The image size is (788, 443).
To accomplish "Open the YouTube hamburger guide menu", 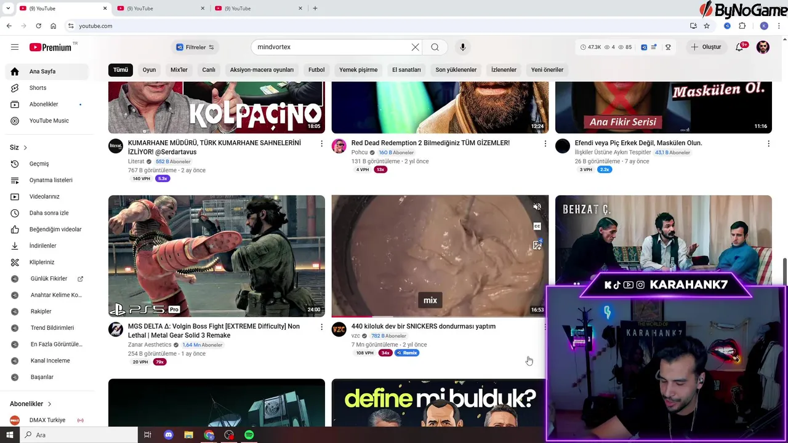I will tap(15, 47).
